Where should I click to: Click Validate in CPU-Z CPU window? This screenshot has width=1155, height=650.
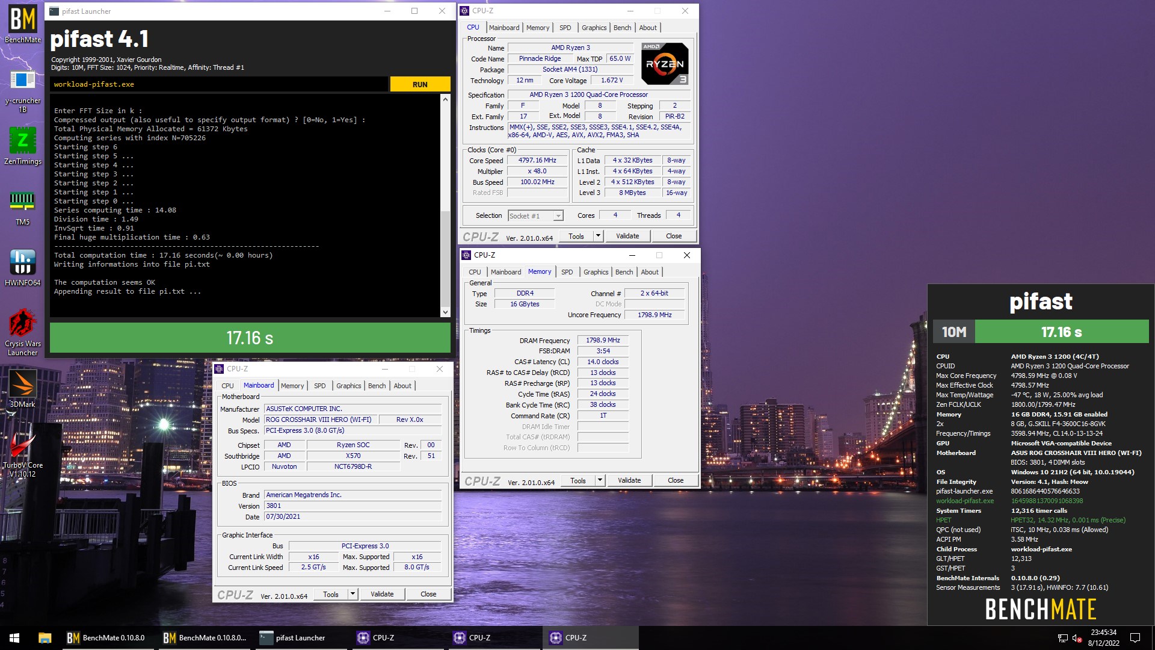(627, 236)
